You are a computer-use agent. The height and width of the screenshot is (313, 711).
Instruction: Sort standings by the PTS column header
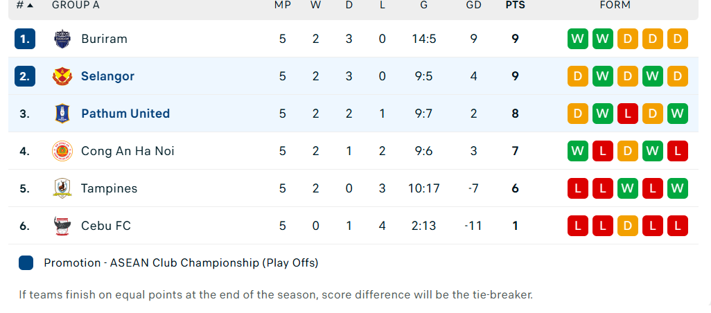[515, 6]
